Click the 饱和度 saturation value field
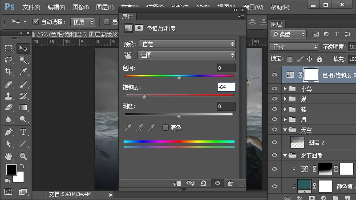This screenshot has width=356, height=200. [226, 88]
